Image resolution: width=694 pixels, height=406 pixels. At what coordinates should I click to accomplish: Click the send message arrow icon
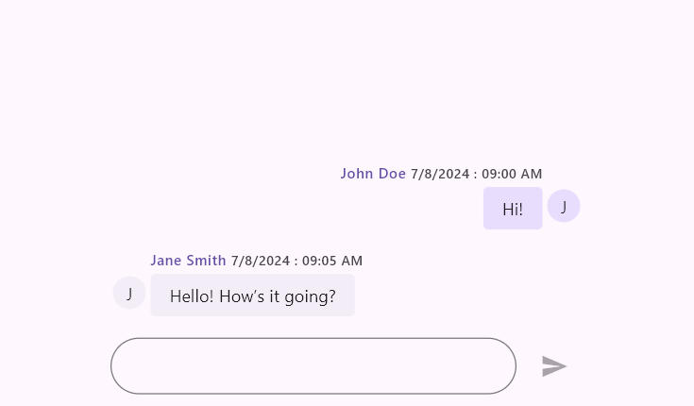click(554, 366)
